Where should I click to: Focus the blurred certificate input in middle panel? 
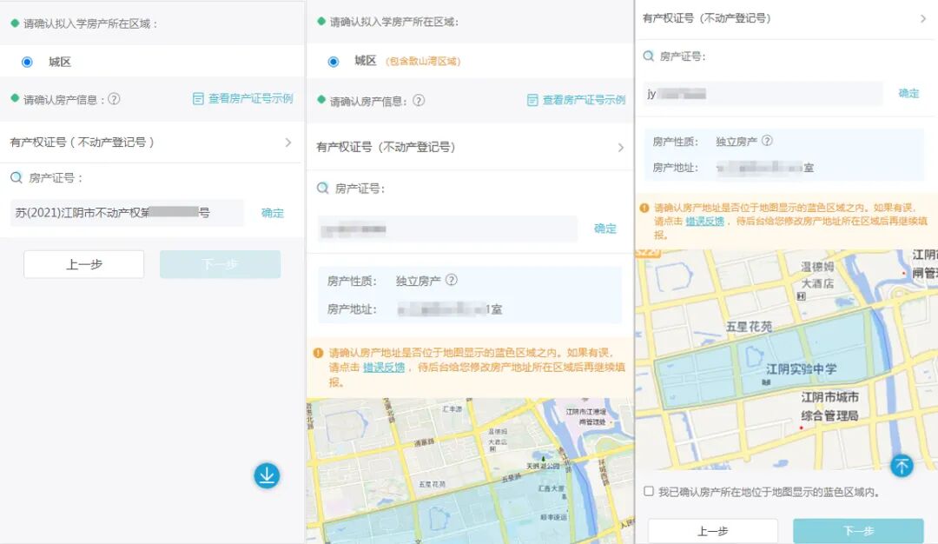(x=447, y=229)
